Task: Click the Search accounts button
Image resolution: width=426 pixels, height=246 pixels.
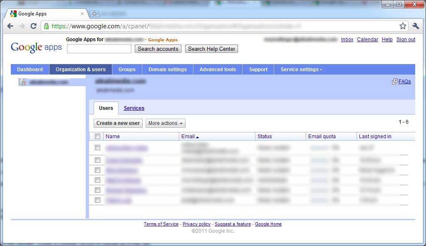Action: pos(158,49)
